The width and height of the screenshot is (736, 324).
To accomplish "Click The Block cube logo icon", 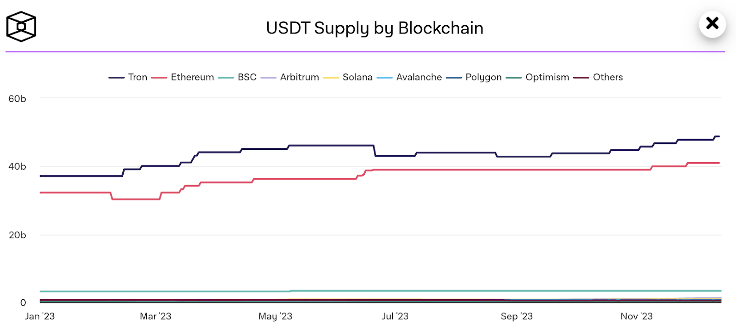I will point(21,27).
